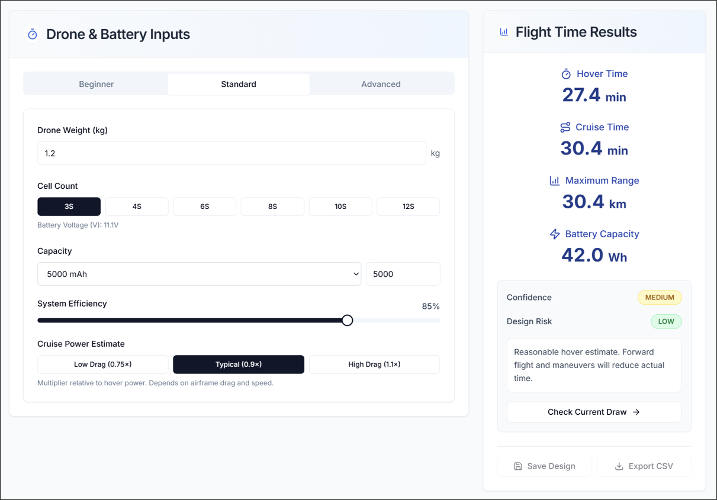The height and width of the screenshot is (500, 717).
Task: Click the Drone Weight input field
Action: pyautogui.click(x=232, y=153)
